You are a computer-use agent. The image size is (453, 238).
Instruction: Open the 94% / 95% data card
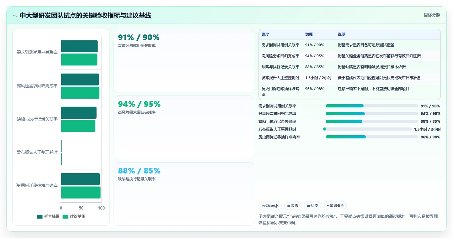point(184,127)
